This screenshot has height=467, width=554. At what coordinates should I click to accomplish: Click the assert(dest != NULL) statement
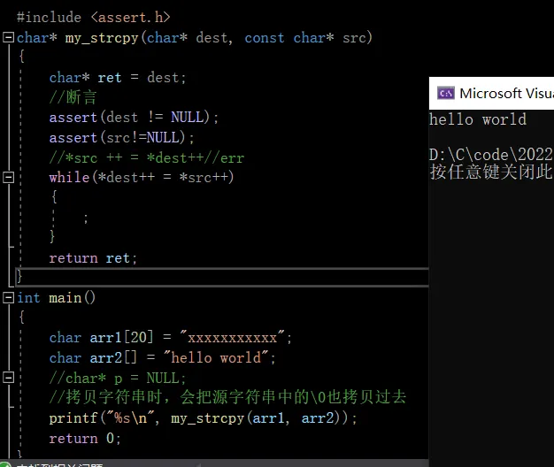[x=134, y=118]
